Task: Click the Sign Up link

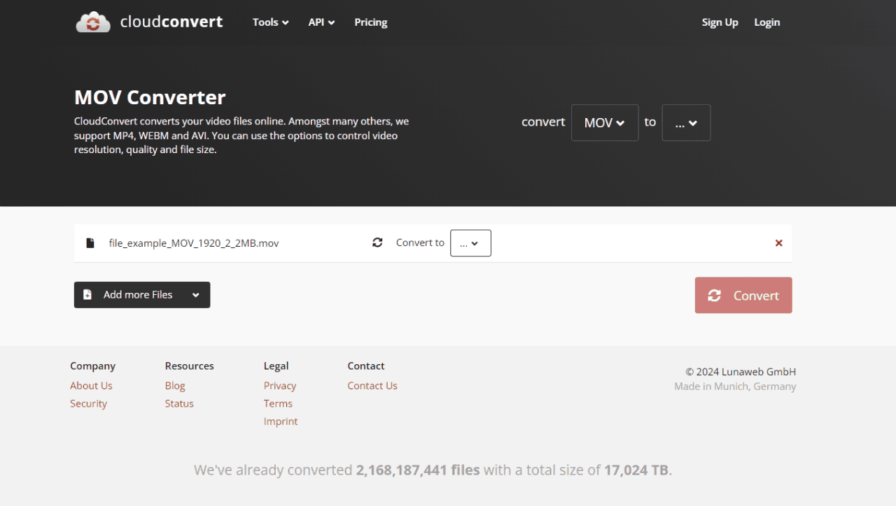Action: (x=720, y=22)
